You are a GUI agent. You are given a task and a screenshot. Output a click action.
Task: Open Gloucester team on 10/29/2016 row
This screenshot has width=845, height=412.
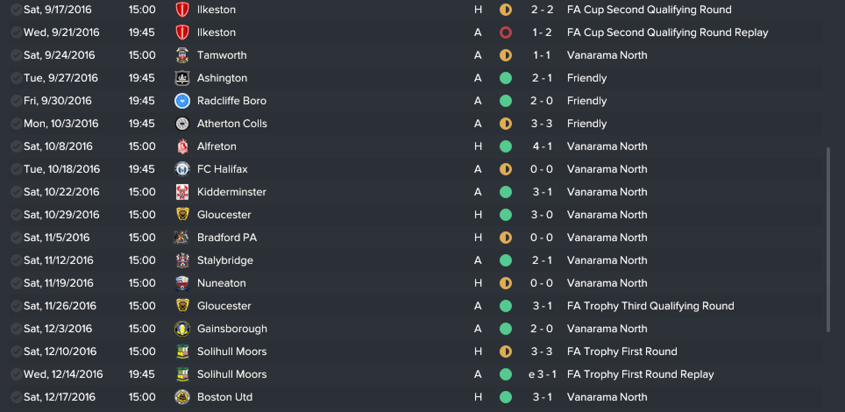224,215
